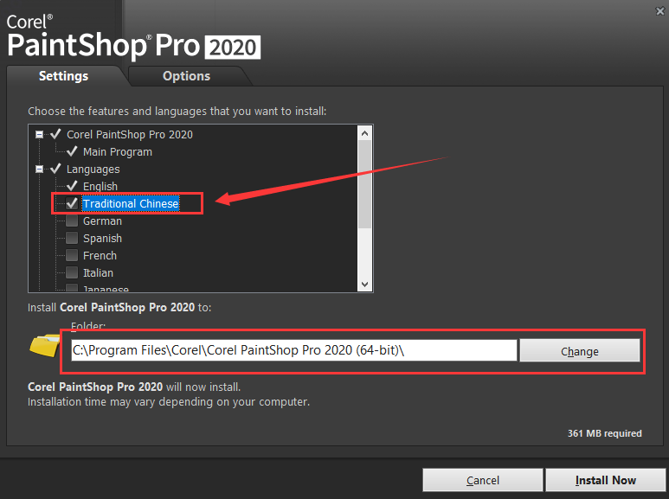This screenshot has width=669, height=499.
Task: Click the Change folder button
Action: point(579,351)
